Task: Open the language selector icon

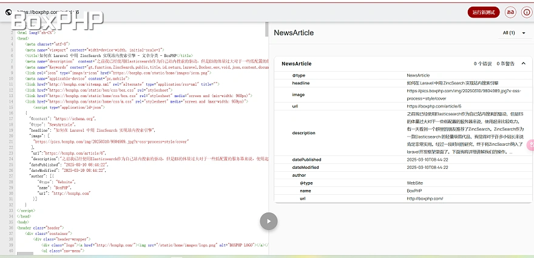Action: coord(510,12)
